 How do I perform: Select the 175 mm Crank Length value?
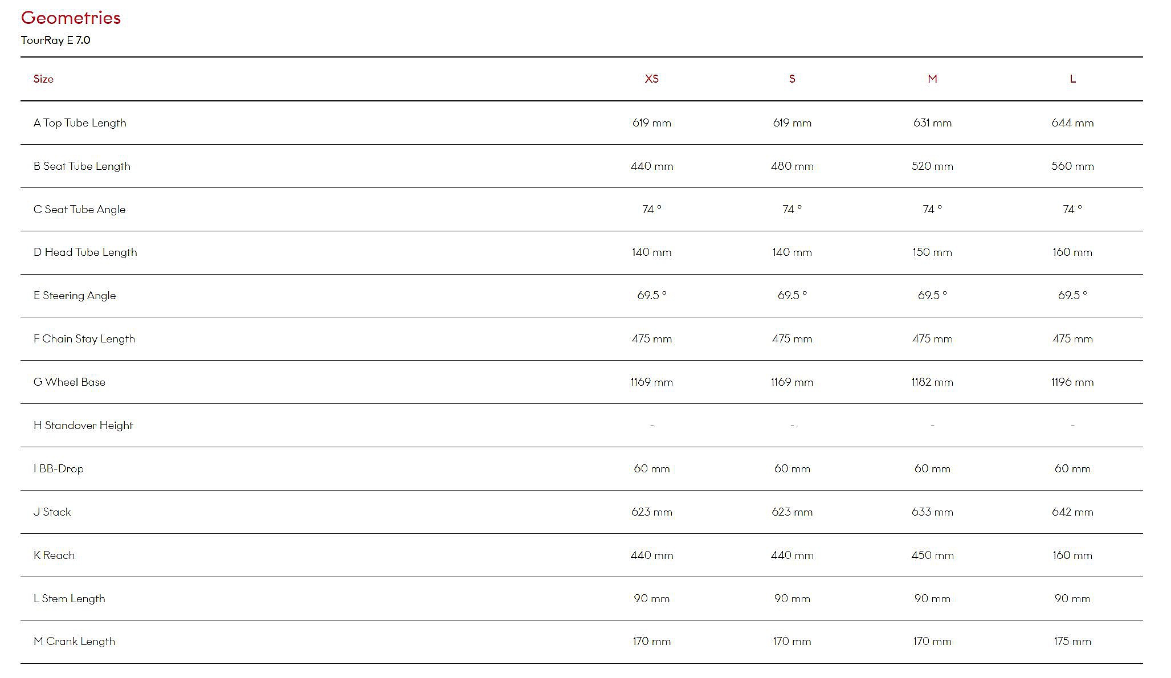[1072, 641]
